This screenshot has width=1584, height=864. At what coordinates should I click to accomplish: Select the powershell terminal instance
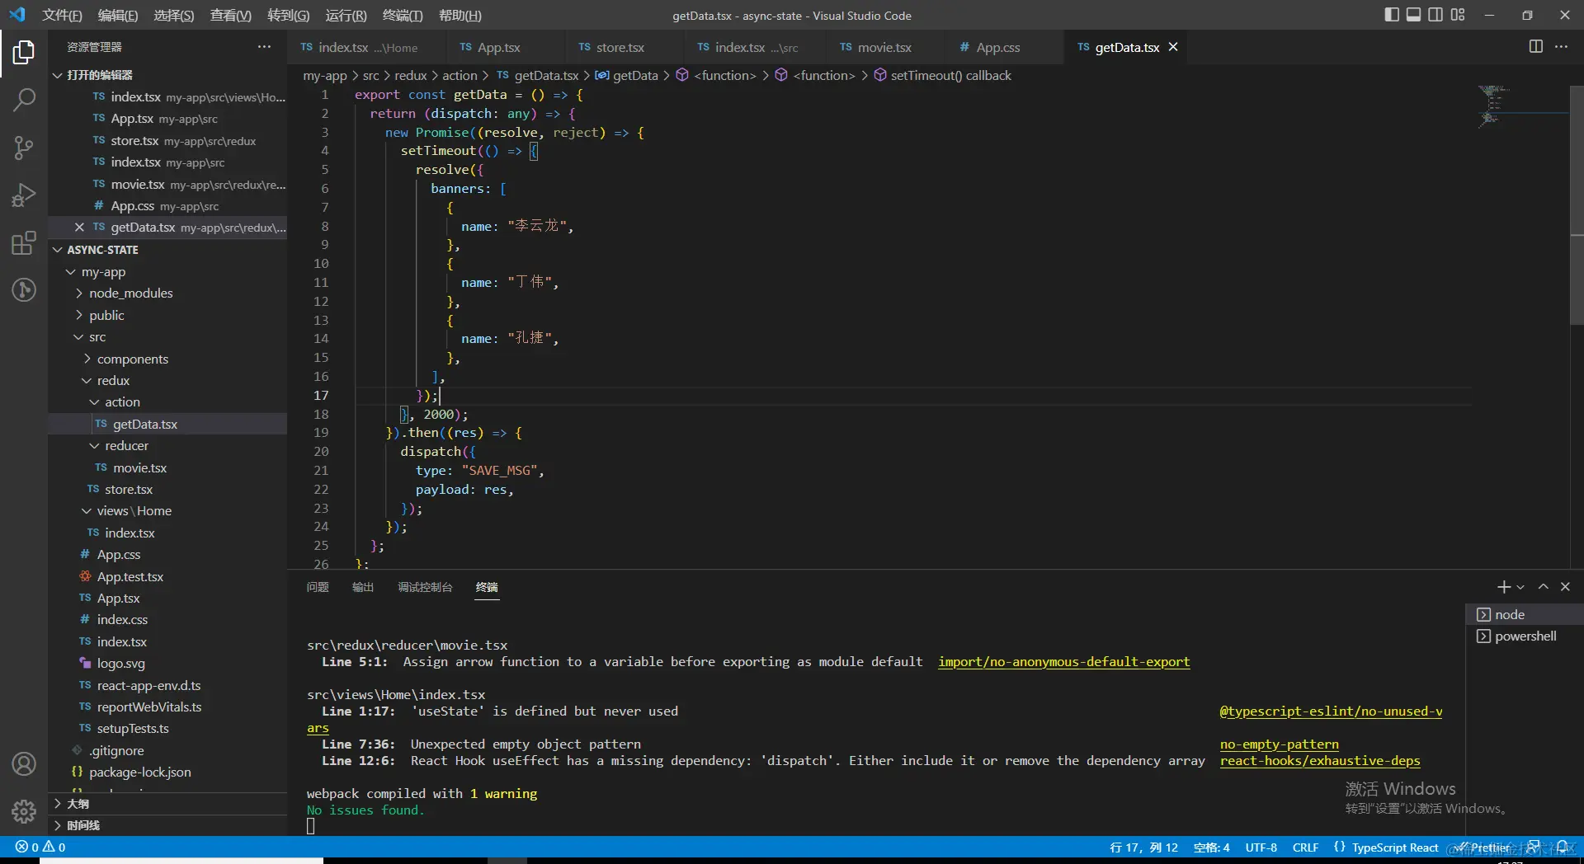(1525, 636)
